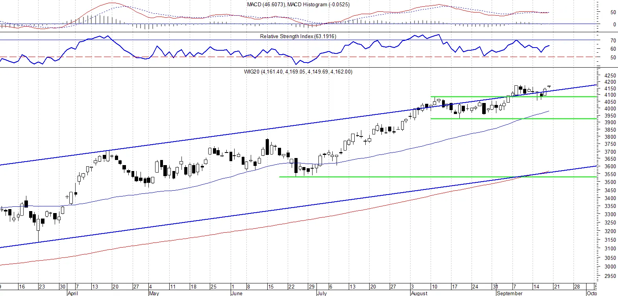Click the 4250 price axis value
The height and width of the screenshot is (296, 618).
[610, 76]
